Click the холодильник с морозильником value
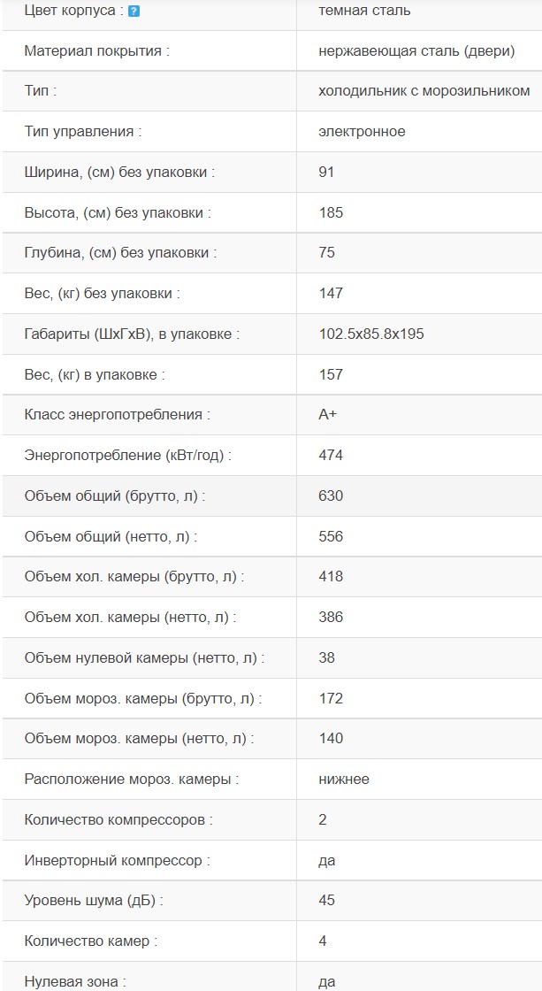The image size is (542, 991). 424,91
